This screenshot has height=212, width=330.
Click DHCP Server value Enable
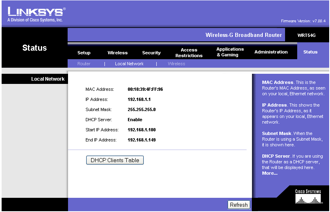(135, 120)
